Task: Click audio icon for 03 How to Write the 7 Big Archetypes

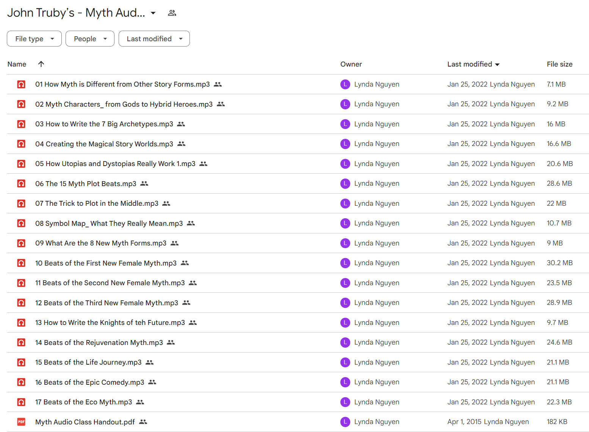Action: pyautogui.click(x=21, y=124)
